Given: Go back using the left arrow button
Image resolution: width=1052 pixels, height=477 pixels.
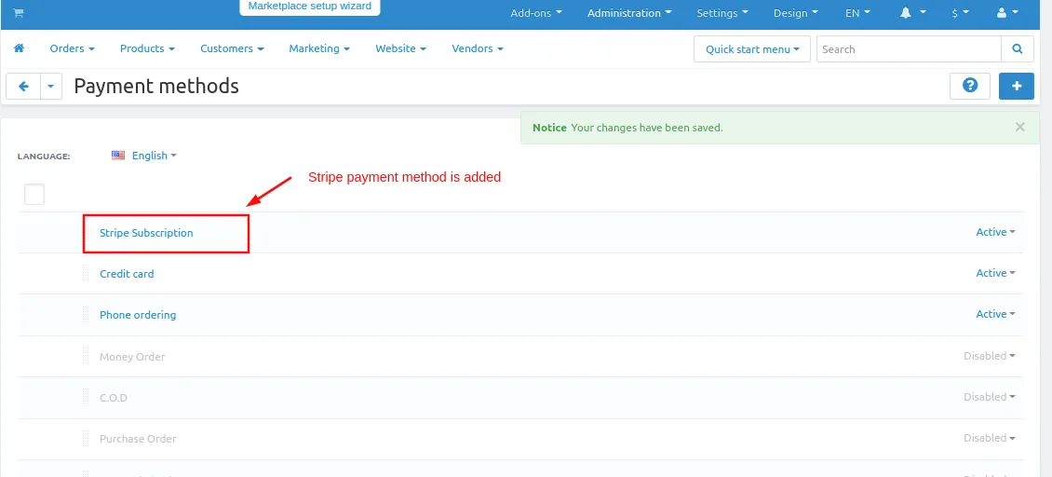Looking at the screenshot, I should point(23,87).
